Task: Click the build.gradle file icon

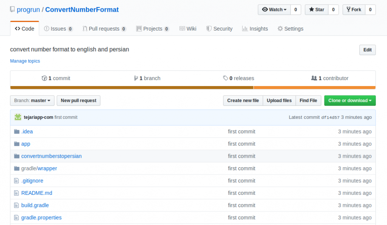Action: [16, 205]
